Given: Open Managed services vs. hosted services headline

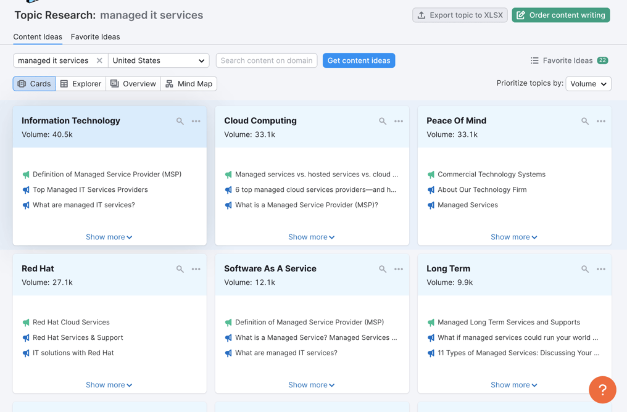Looking at the screenshot, I should [317, 174].
